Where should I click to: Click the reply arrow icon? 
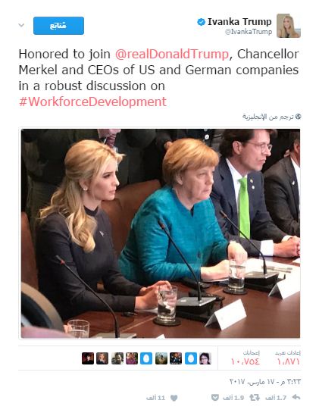[296, 397]
